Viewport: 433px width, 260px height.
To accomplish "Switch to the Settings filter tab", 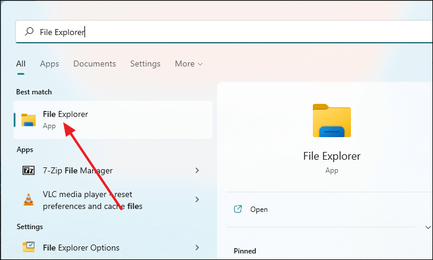I will (145, 64).
